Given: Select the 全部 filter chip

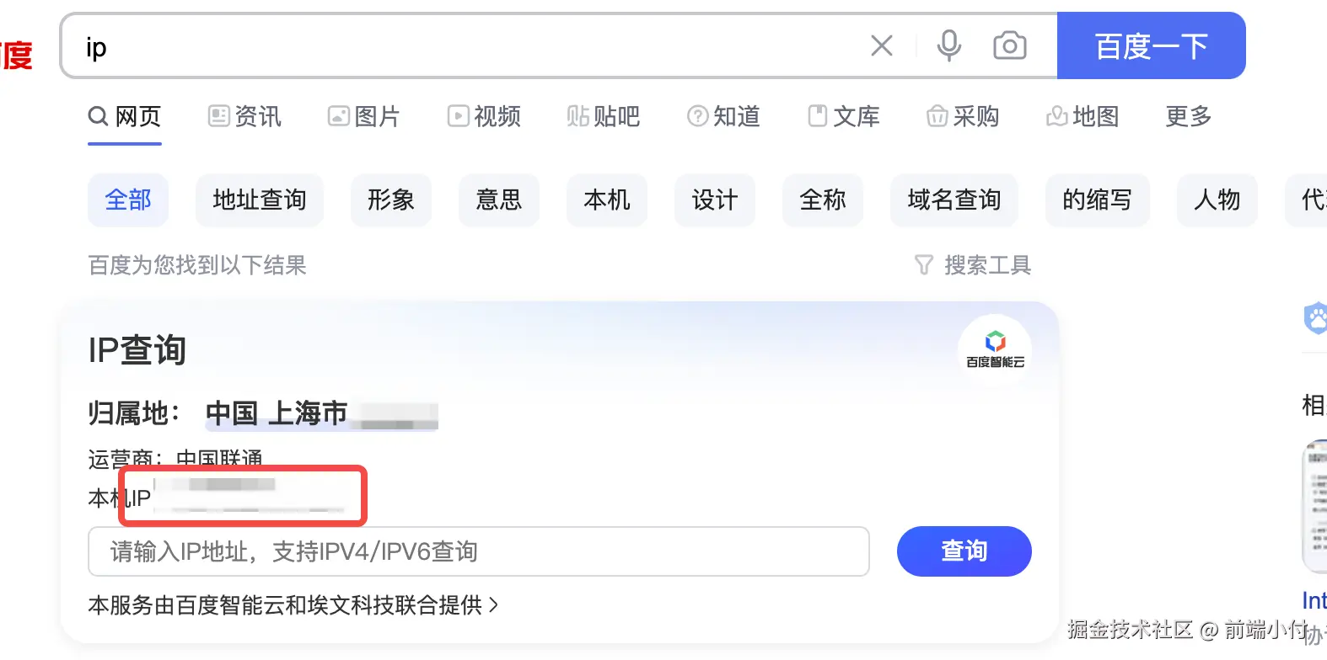Looking at the screenshot, I should (128, 200).
